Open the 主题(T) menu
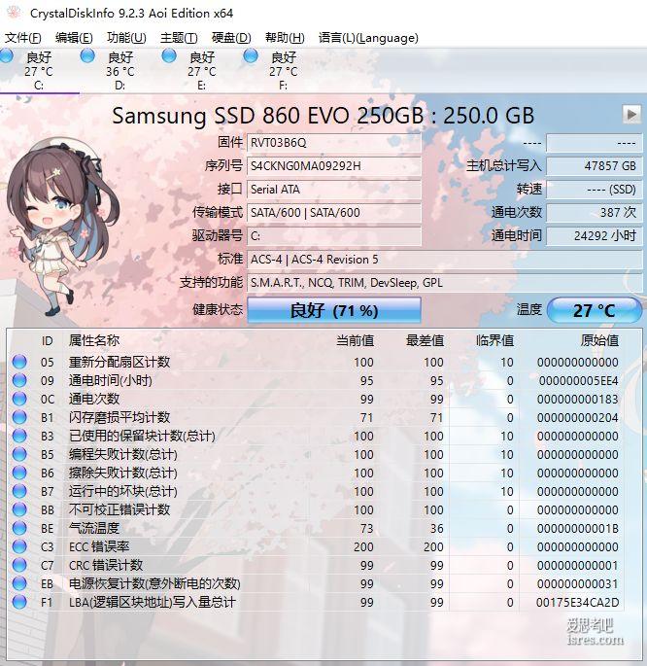Viewport: 647px width, 666px height. (179, 38)
